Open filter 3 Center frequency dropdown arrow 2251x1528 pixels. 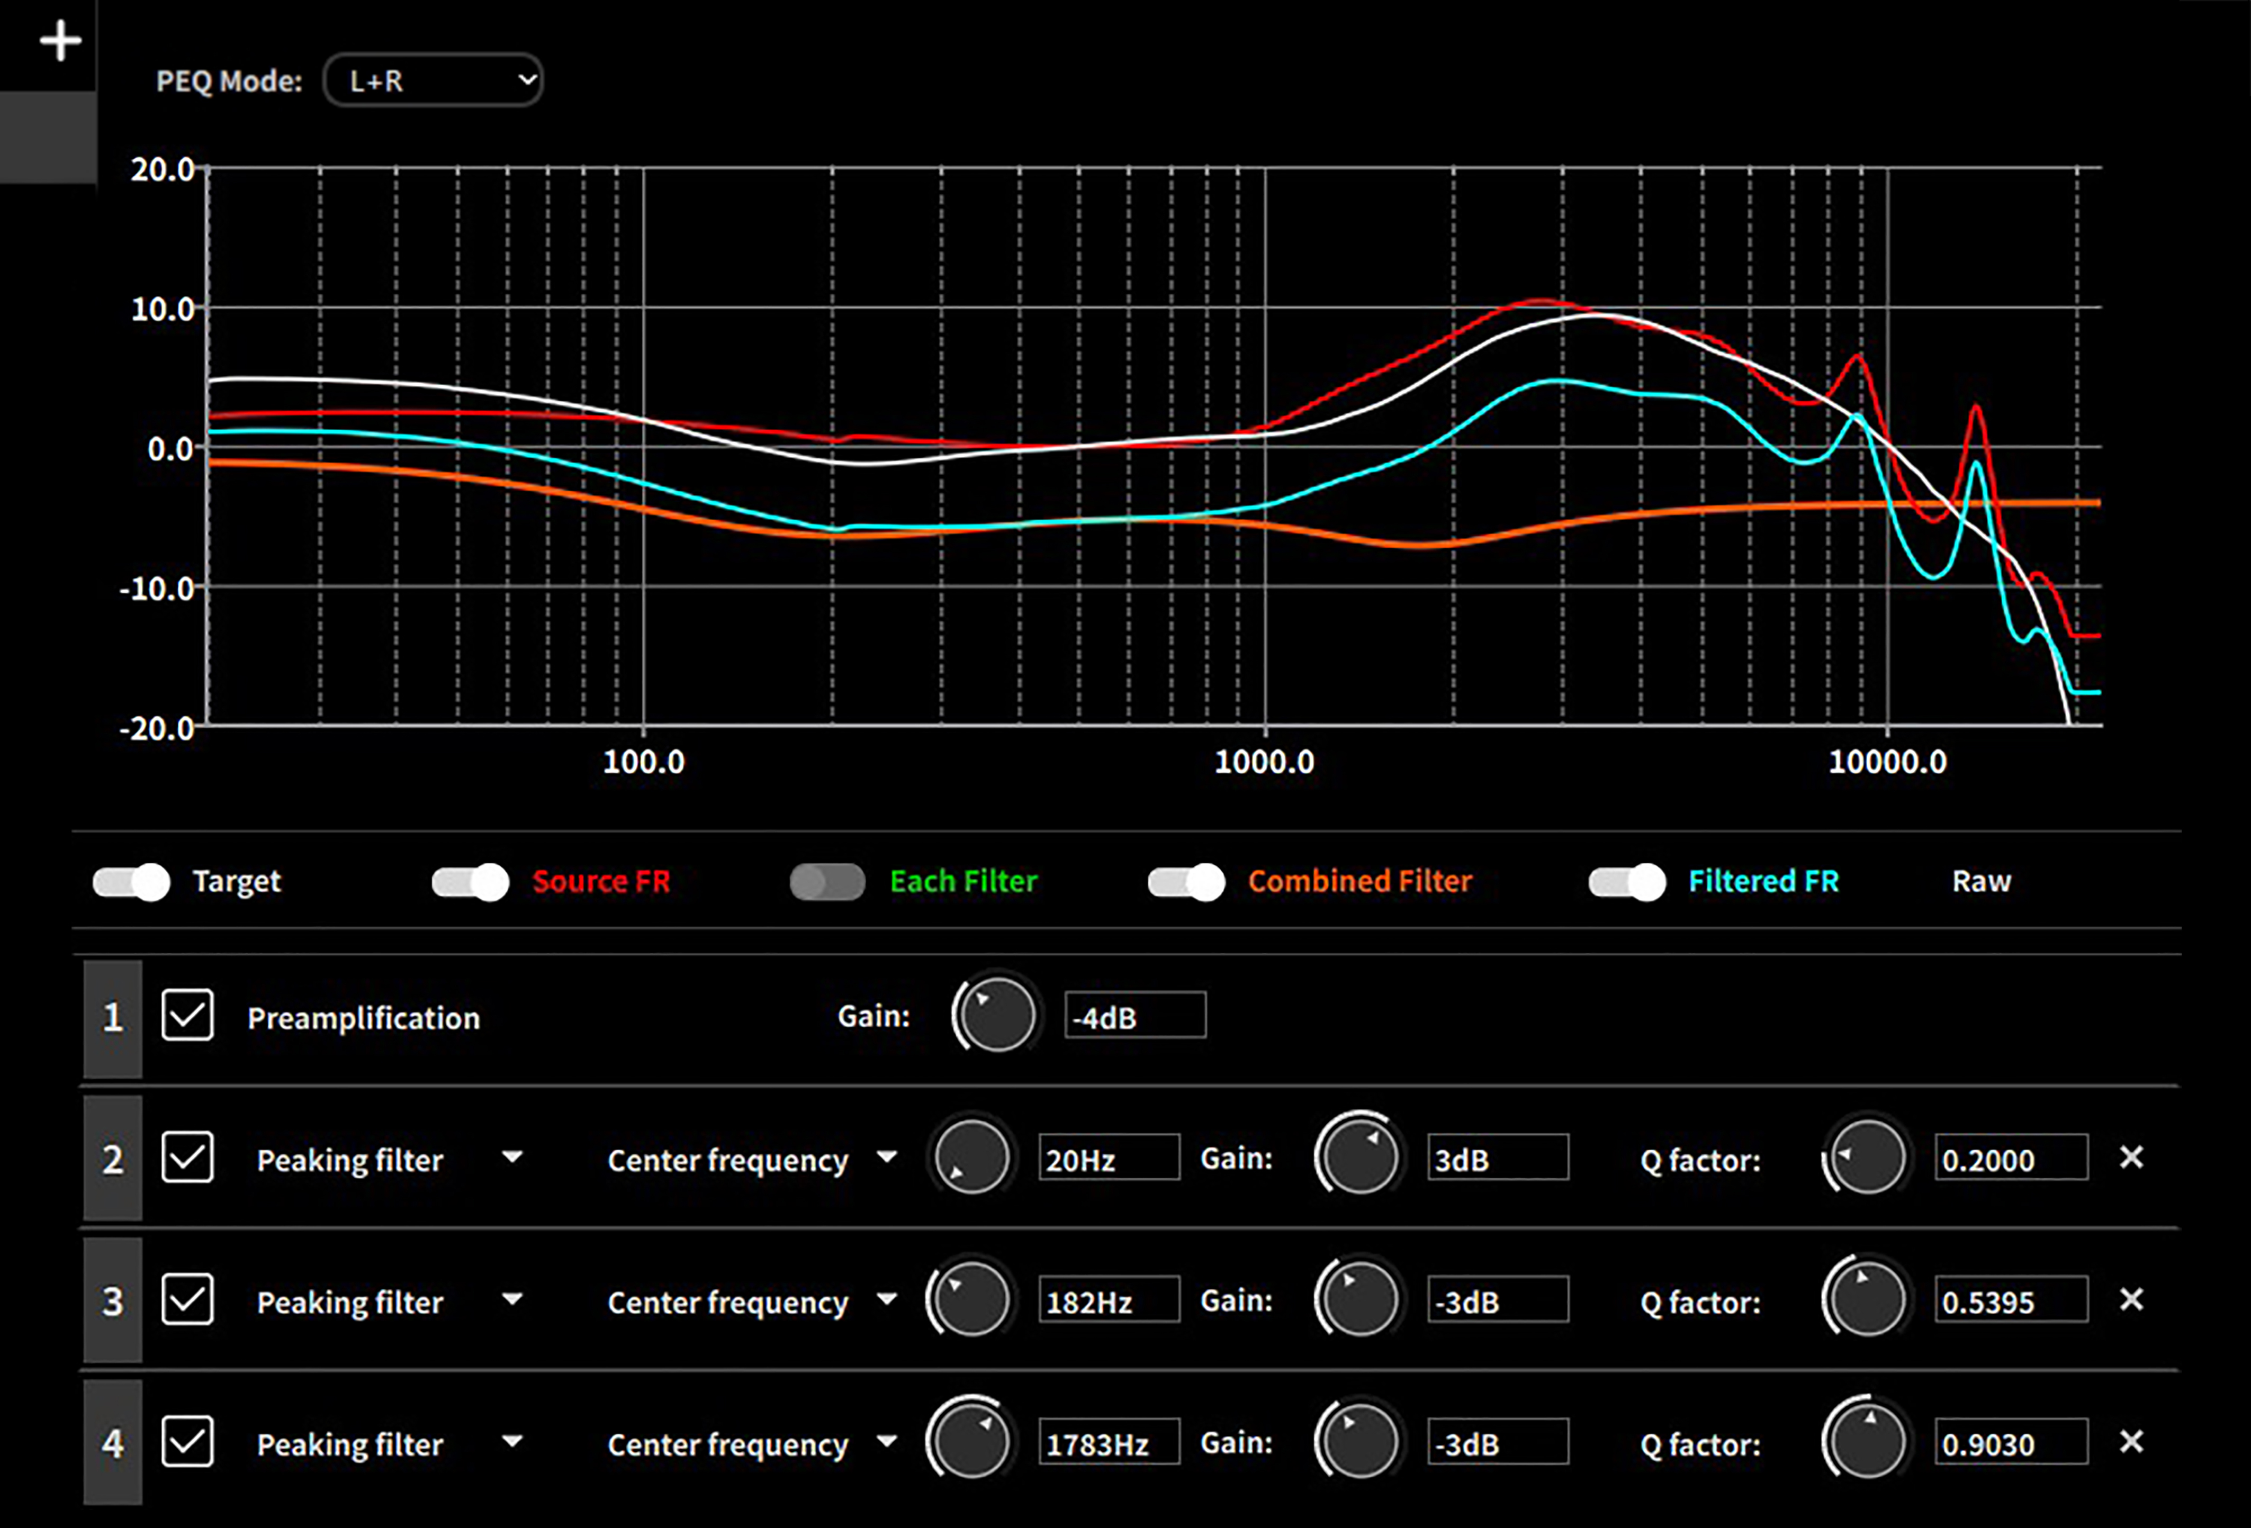886,1299
